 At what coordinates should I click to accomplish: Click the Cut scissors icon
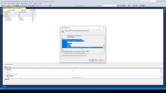point(37,6)
